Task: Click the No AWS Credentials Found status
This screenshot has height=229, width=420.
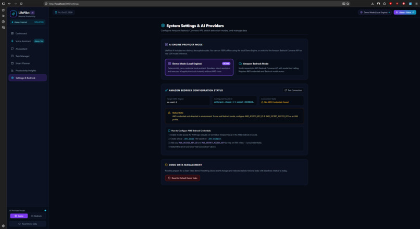Action: point(275,102)
